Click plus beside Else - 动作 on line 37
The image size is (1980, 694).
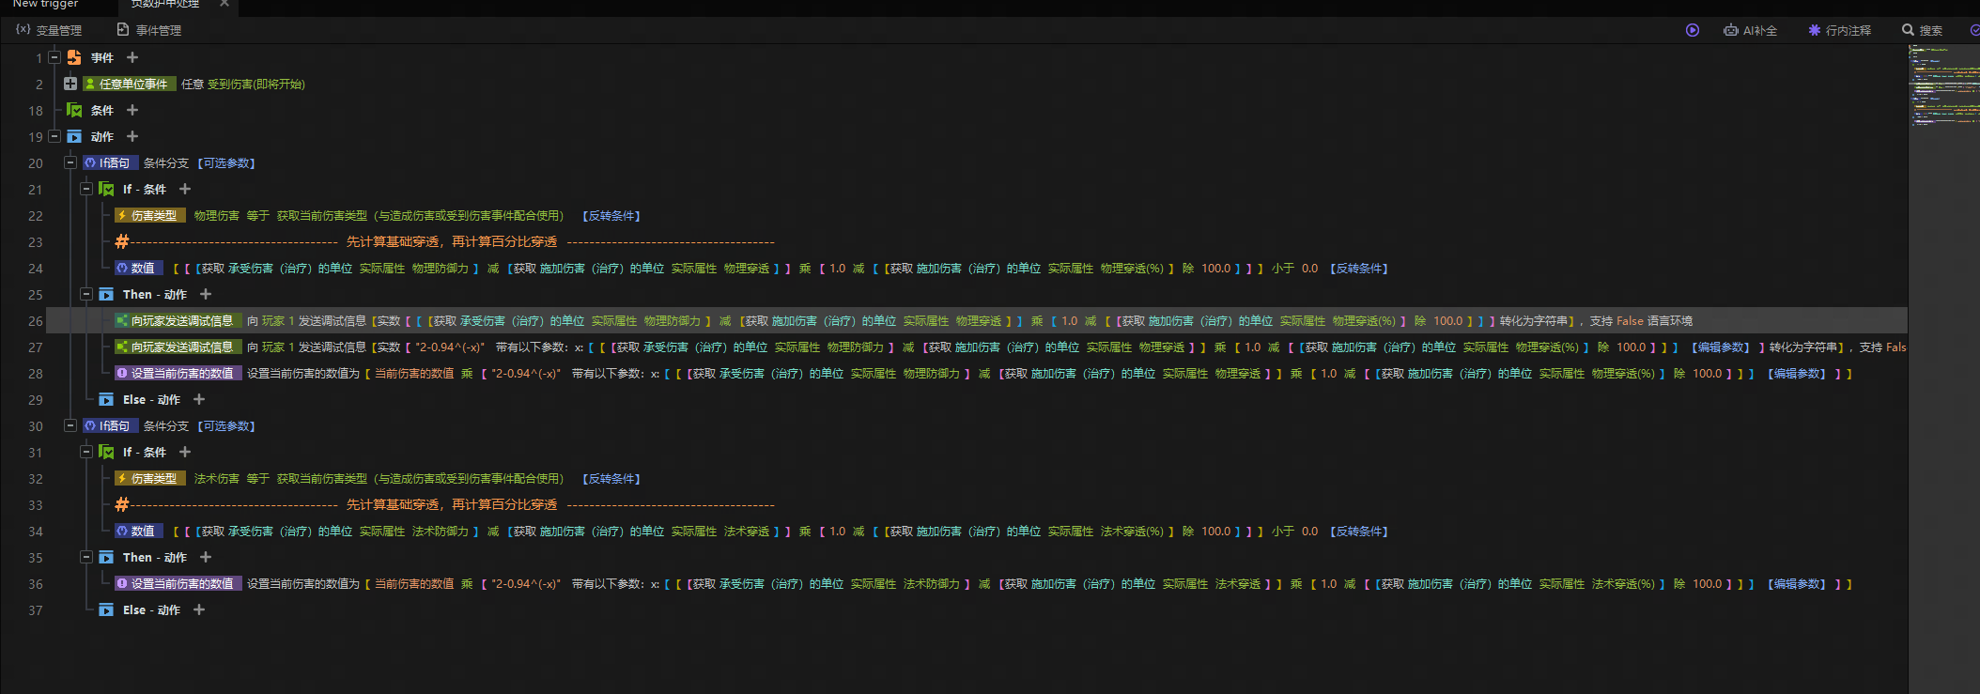point(199,609)
